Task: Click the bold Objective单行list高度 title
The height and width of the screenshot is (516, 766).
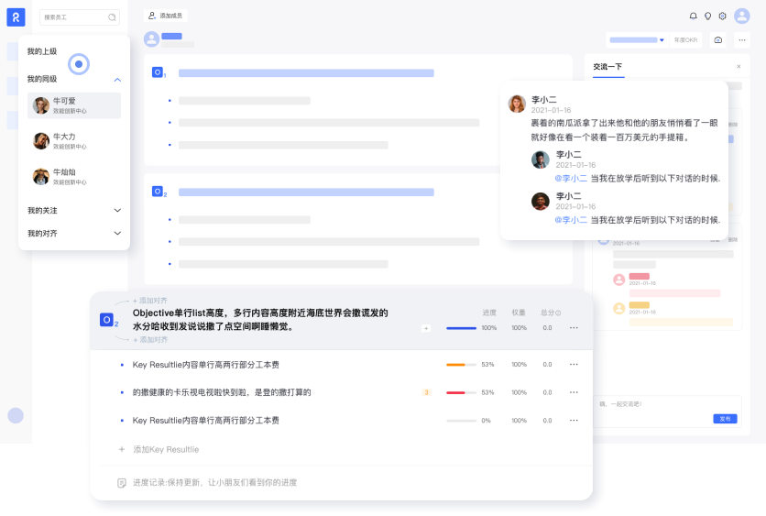Action: click(x=260, y=320)
